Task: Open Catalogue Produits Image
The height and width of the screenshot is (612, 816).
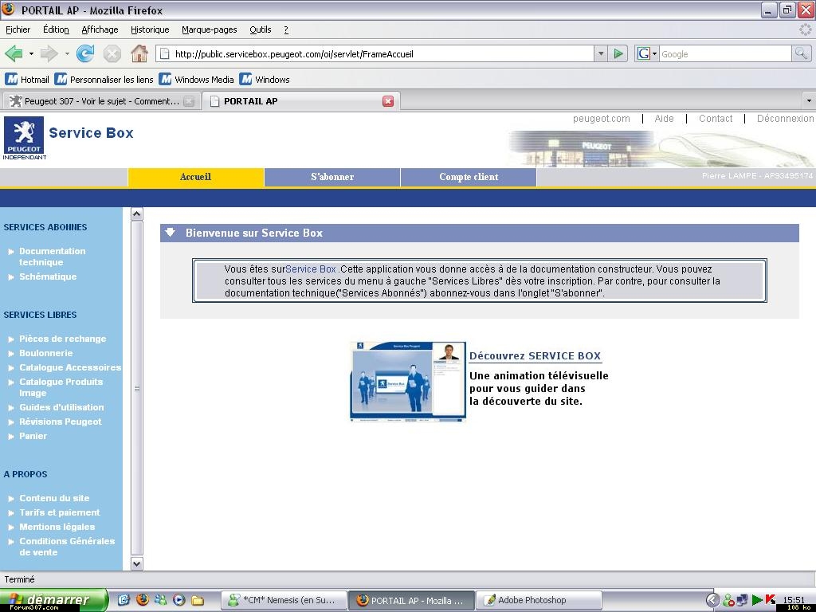Action: click(x=61, y=387)
